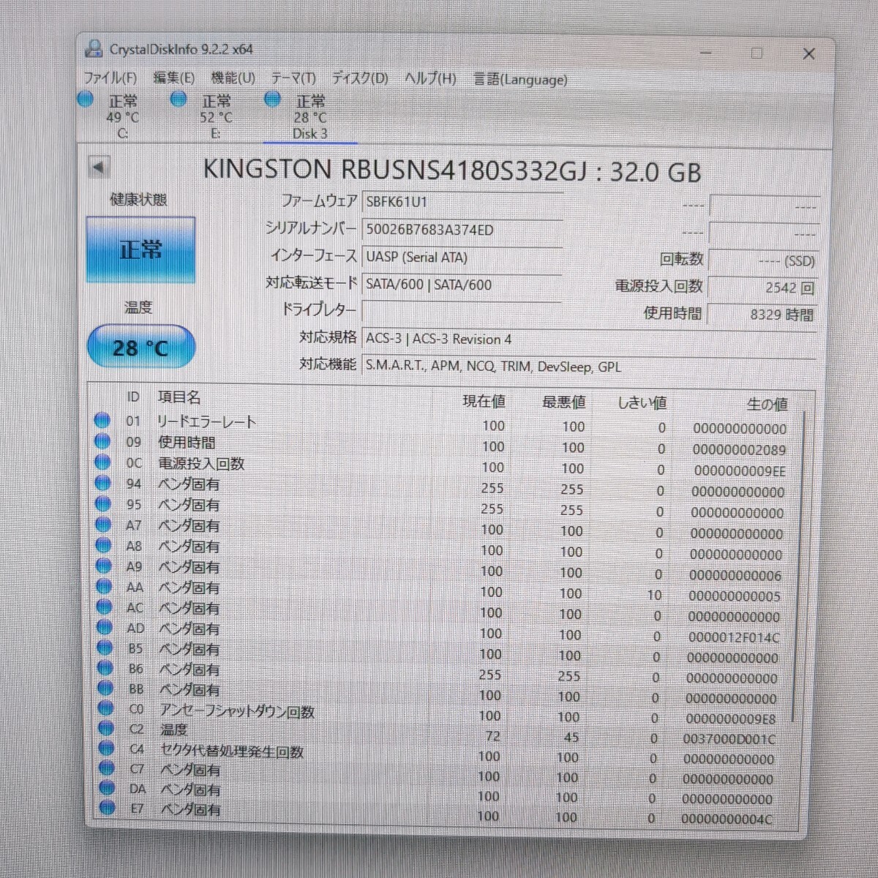Click the back arrow button above 健康状態
The image size is (878, 878).
click(x=100, y=167)
